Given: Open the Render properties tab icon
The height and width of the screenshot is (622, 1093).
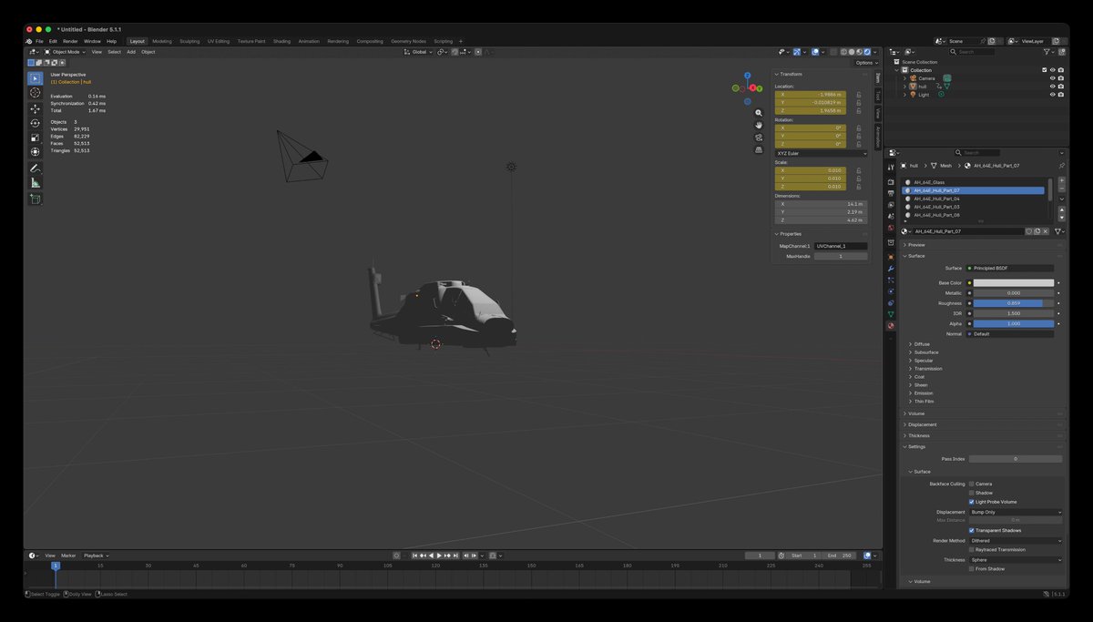Looking at the screenshot, I should (891, 181).
